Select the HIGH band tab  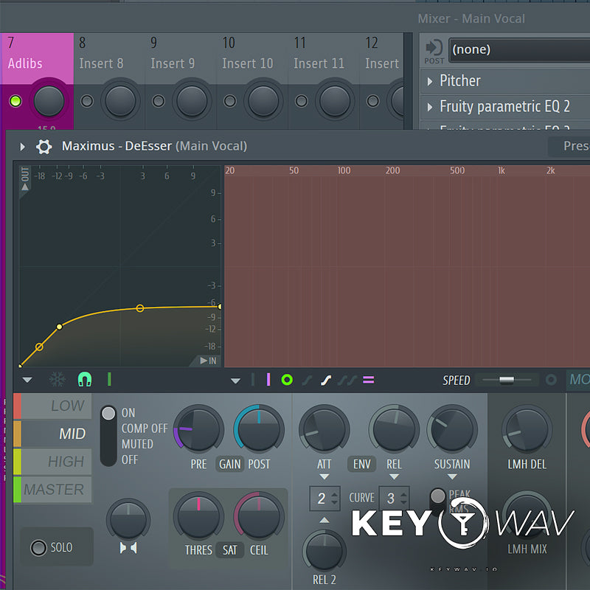pos(52,462)
